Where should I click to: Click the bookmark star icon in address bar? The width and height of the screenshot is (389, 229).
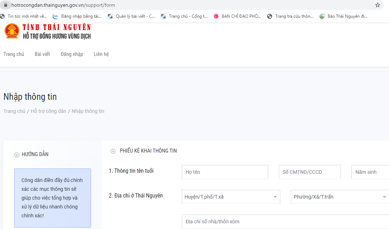[378, 5]
